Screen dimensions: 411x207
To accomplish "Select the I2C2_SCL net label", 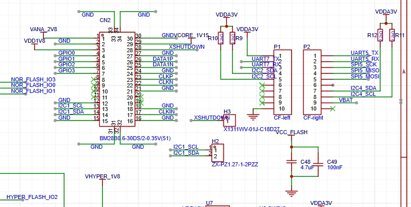I will coord(264,76).
